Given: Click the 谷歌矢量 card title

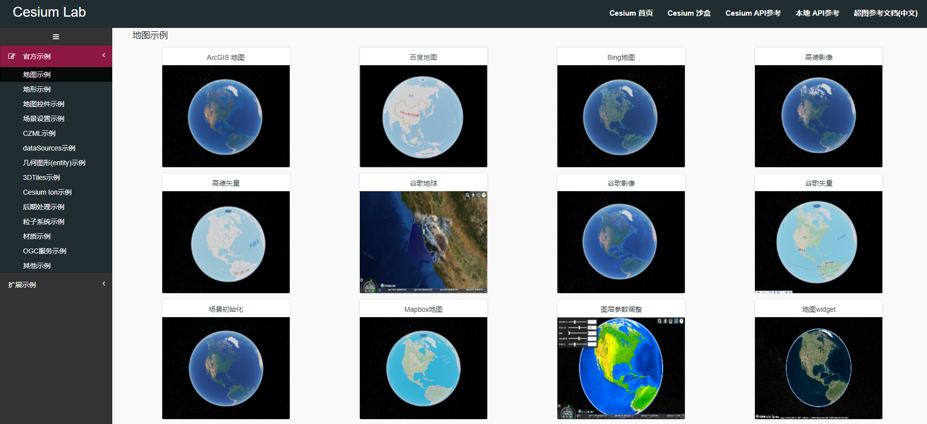Looking at the screenshot, I should tap(819, 183).
